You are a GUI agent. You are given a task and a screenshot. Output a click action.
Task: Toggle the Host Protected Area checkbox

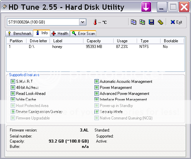point(13,106)
